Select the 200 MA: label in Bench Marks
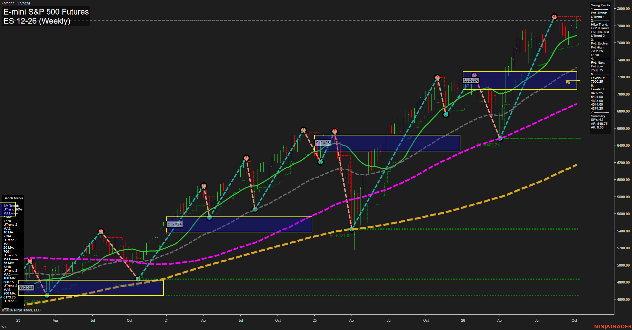 pos(10,293)
